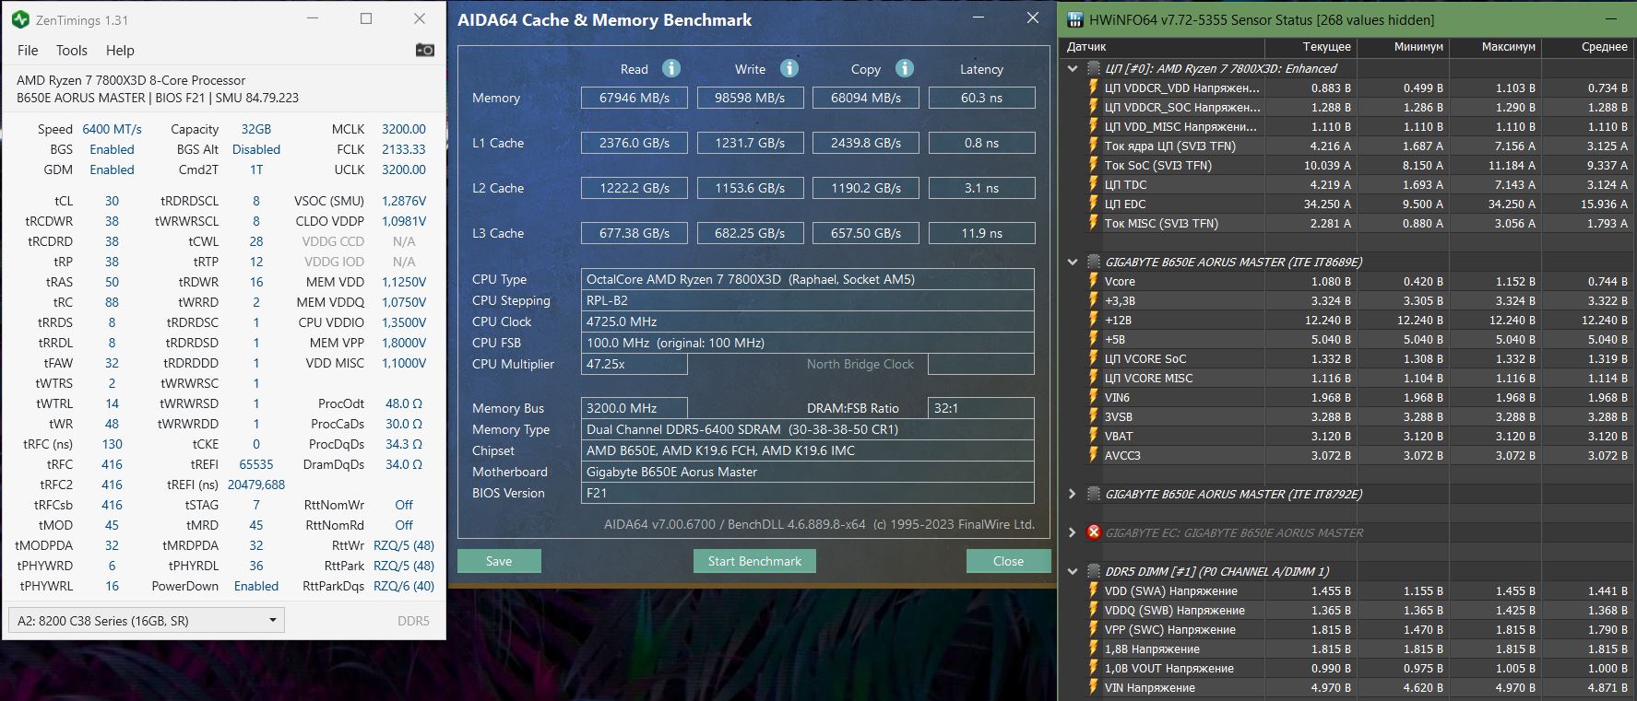Click the Memory Read value 67946 MB/s
Viewport: 1637px width, 701px height.
tap(635, 98)
